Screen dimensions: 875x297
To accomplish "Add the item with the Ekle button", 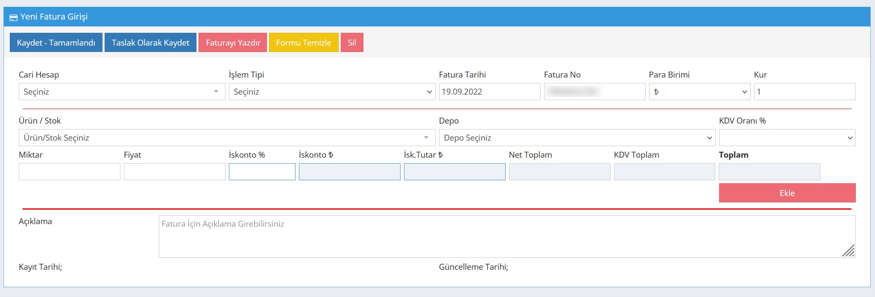I will 787,193.
